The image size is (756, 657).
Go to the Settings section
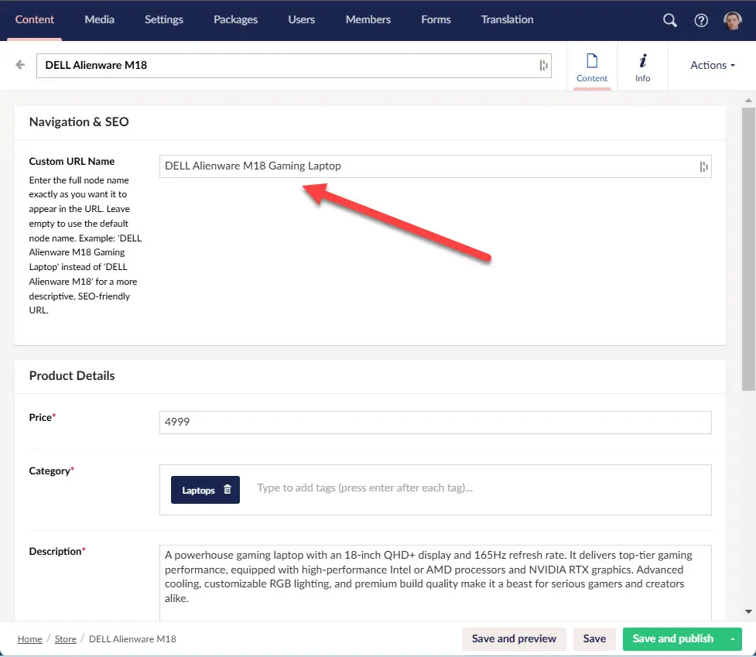pyautogui.click(x=164, y=19)
